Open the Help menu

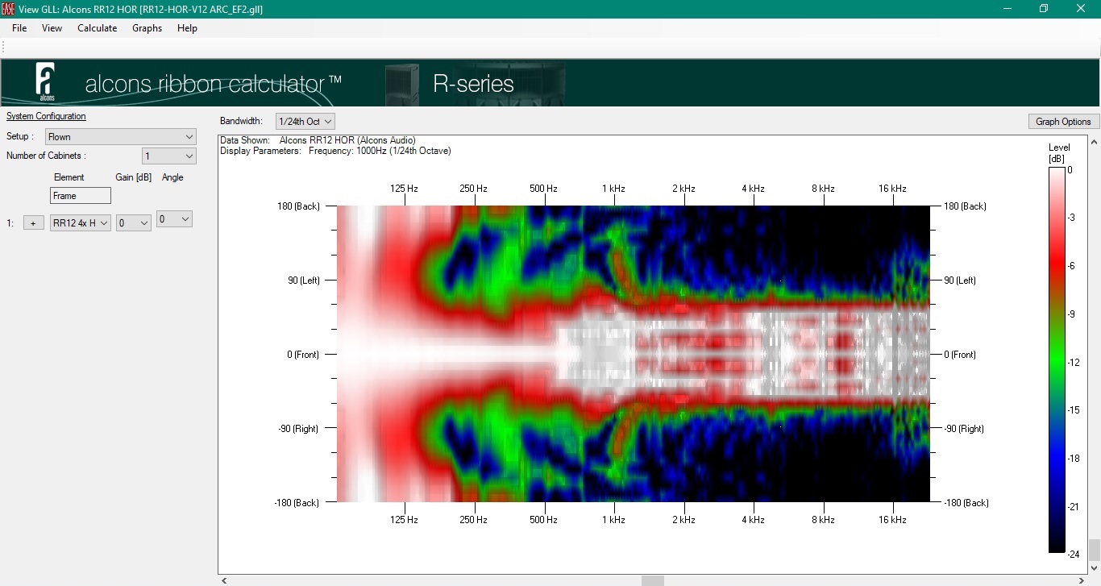tap(187, 28)
